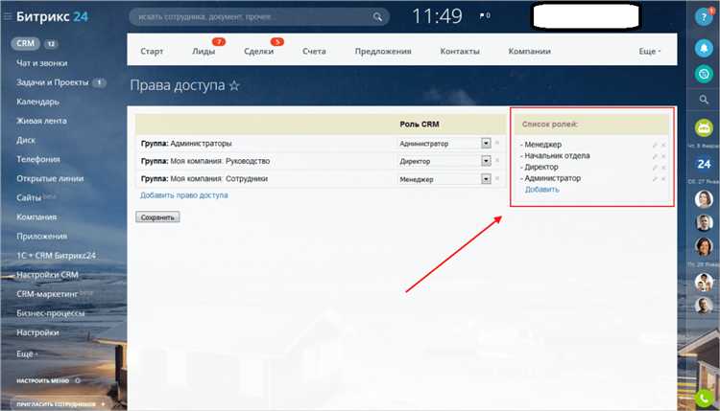Open Задачи и Проекты in sidebar
Viewport: 720px width, 411px height.
53,82
